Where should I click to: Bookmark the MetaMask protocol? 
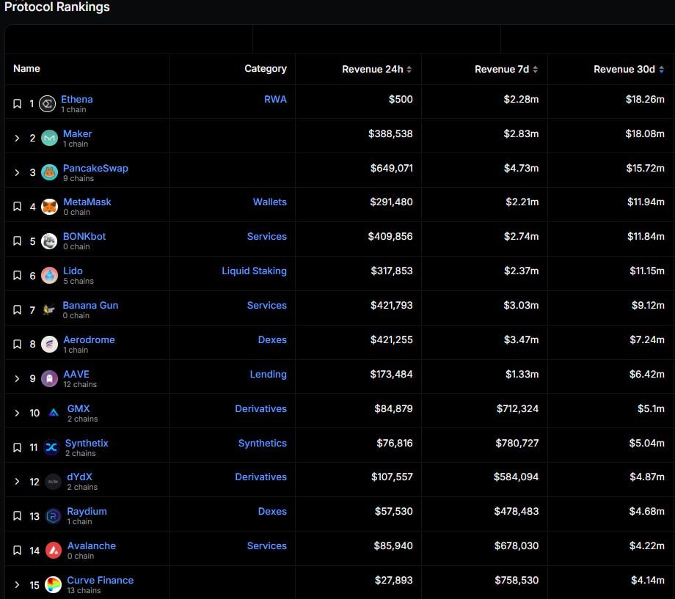(17, 207)
